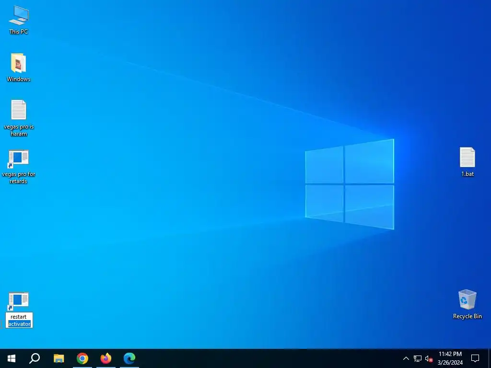Open the clock showing 11:42 PM
The image size is (491, 368).
450,358
